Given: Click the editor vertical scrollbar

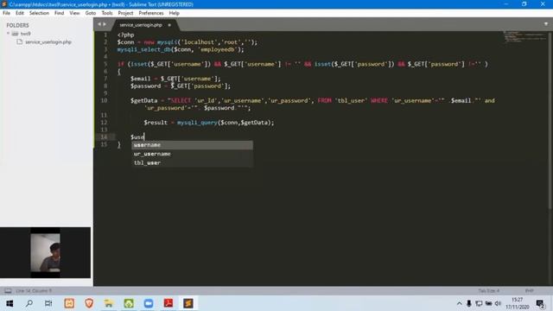Looking at the screenshot, I should point(550,120).
